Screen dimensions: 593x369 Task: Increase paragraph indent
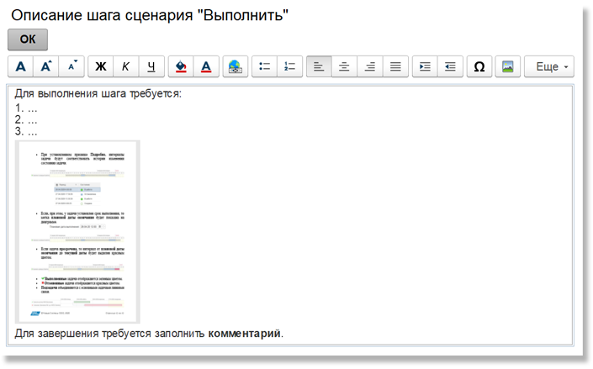coord(425,66)
